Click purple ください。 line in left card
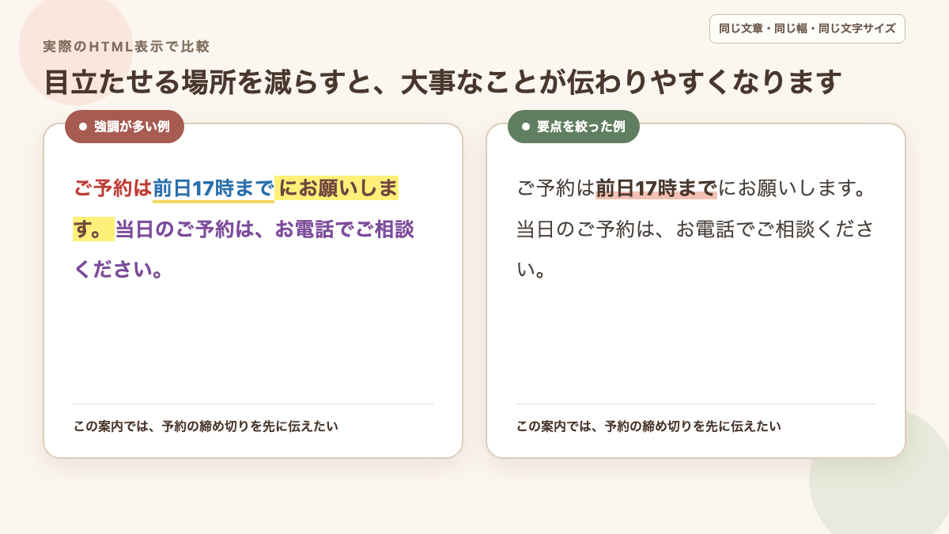Screen dimensions: 949x534 point(119,271)
